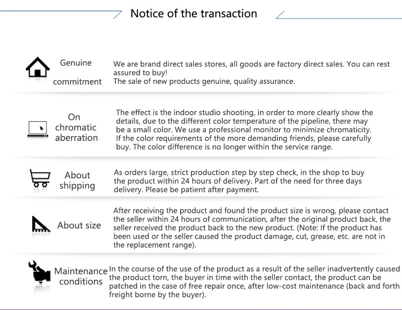Screen dimensions: 402x310
Task: Click the product size is wrong paragraph
Action: [252, 227]
